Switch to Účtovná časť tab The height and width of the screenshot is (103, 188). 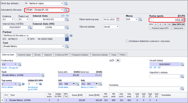[8, 55]
